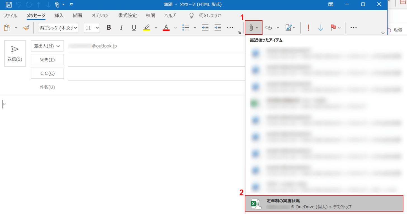Click the 返信 button in background window
This screenshot has height=214, width=407.
[395, 30]
